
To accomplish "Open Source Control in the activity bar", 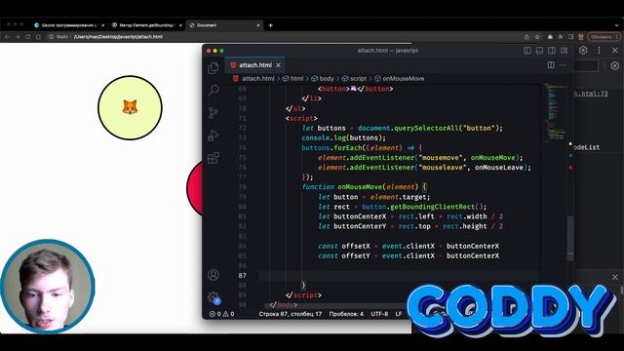I will click(x=214, y=113).
